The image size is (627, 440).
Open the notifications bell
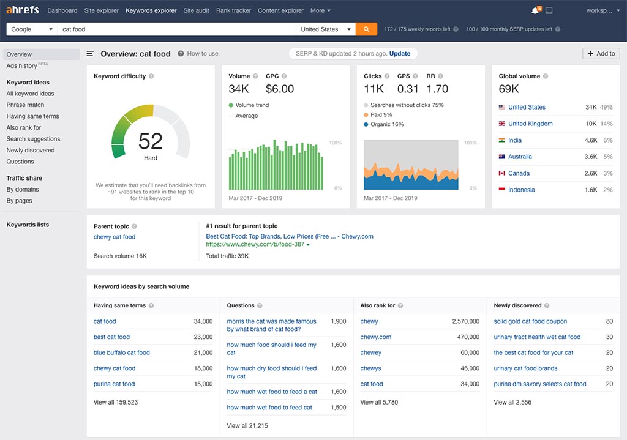pos(535,10)
